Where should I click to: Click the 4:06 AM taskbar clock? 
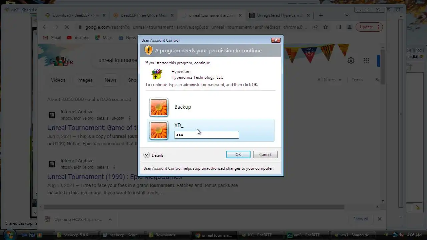(415, 235)
